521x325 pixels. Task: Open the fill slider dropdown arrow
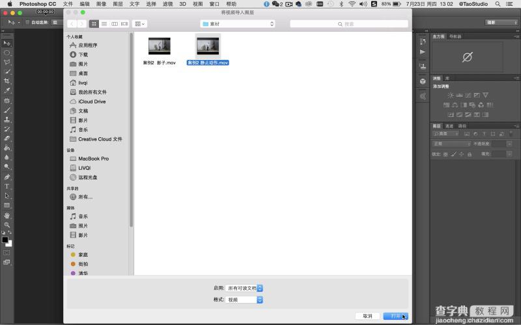[x=509, y=154]
